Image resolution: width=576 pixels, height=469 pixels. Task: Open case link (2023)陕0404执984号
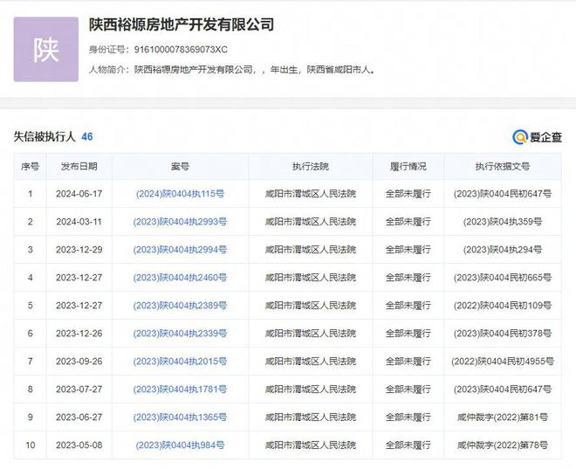(x=180, y=445)
